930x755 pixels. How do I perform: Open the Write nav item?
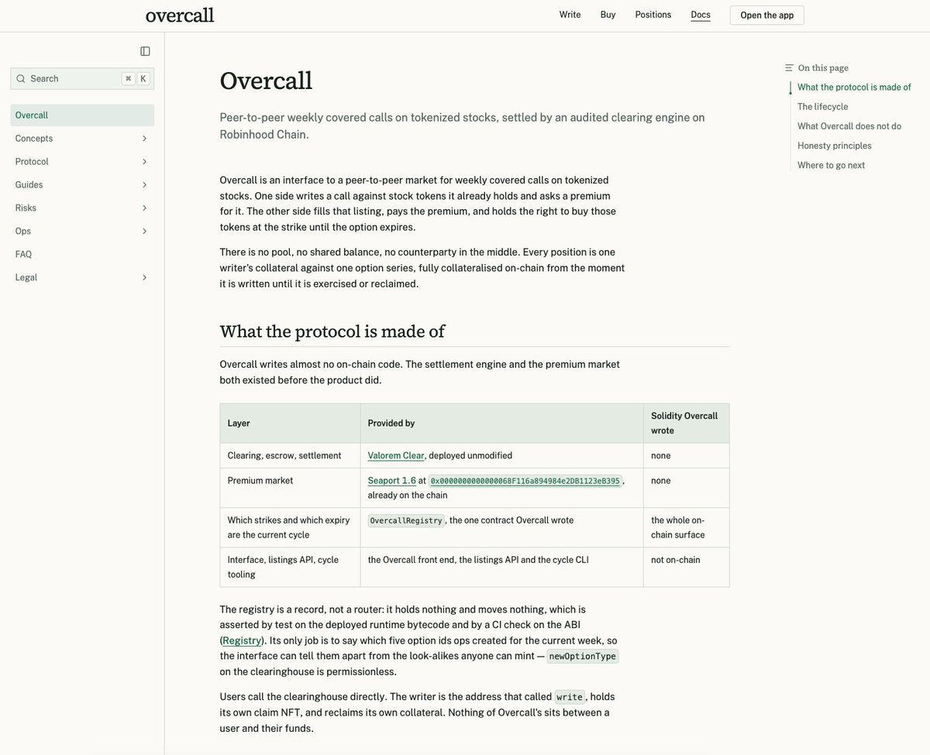pos(570,15)
